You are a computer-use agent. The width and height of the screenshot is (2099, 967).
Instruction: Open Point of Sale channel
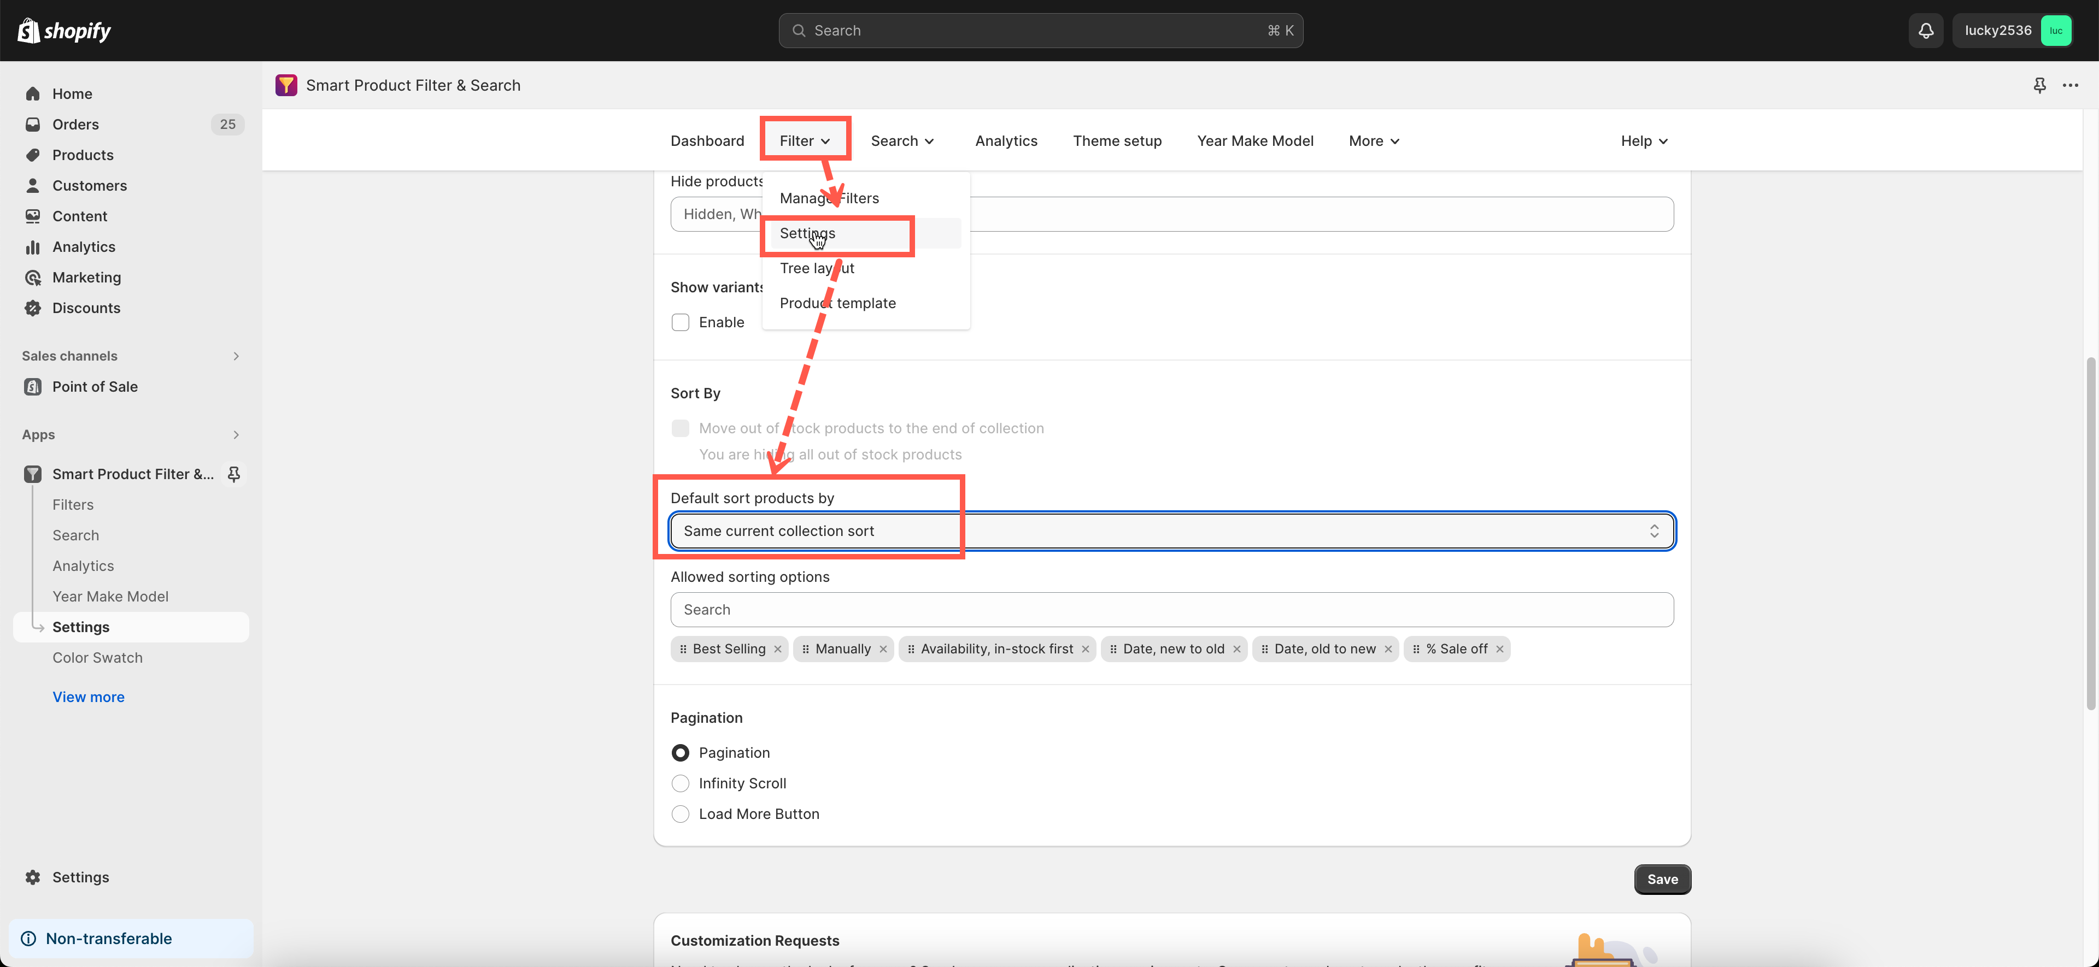tap(93, 386)
